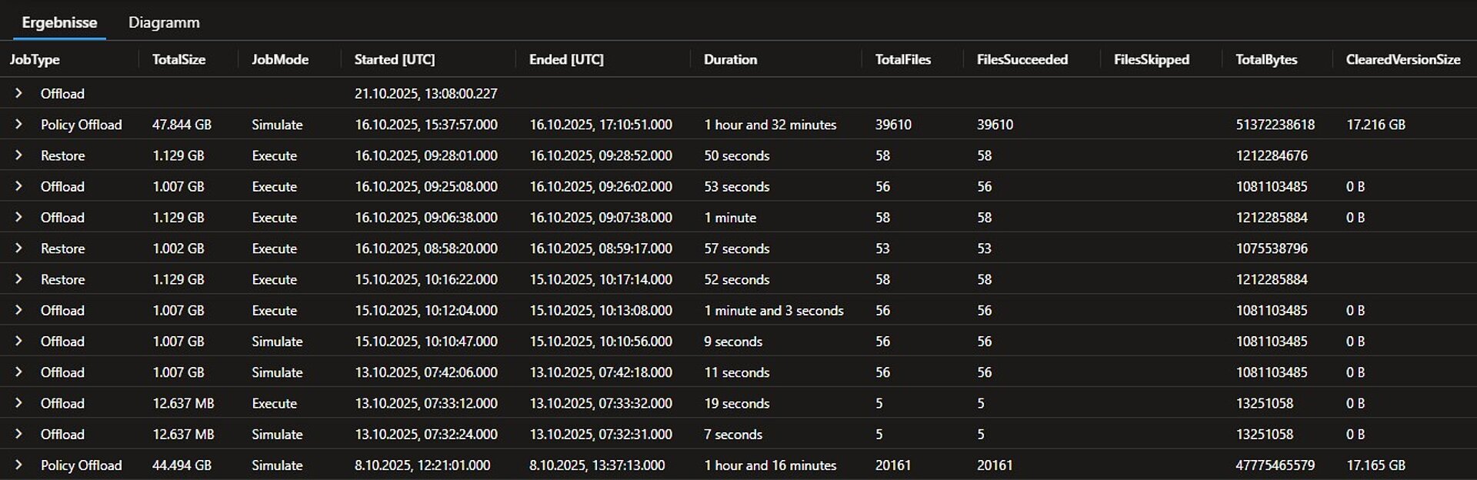Expand the Restore row from 16.10.2025, 08:58:20

pyautogui.click(x=18, y=248)
